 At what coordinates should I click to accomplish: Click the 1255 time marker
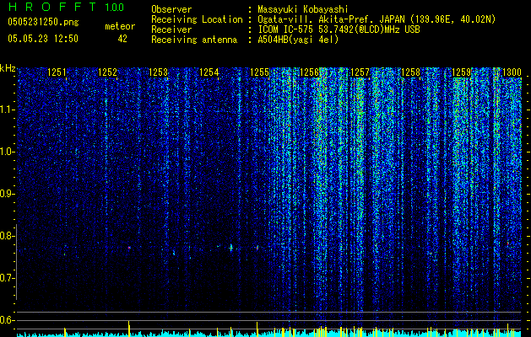(259, 72)
